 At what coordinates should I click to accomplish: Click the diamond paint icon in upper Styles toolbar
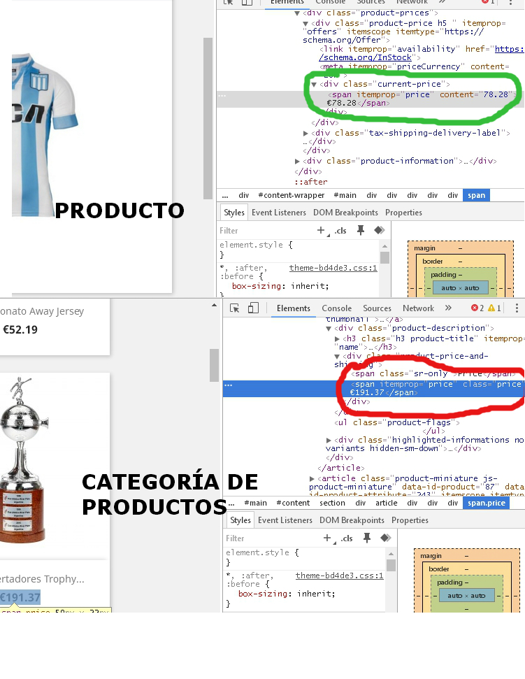tap(380, 230)
